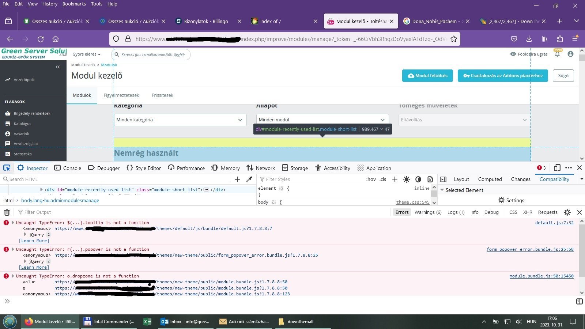Toggle the Warnings (6) console filter
This screenshot has height=329, width=585.
tap(428, 212)
